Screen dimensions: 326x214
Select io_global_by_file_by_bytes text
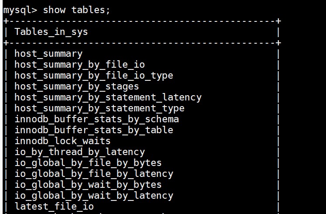[88, 163]
